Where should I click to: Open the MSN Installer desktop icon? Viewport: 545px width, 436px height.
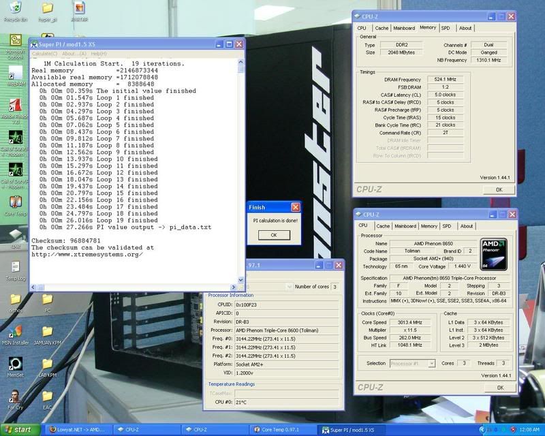(14, 331)
